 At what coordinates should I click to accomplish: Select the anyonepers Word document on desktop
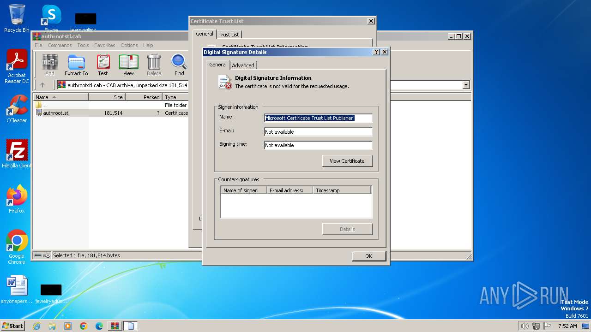click(x=17, y=290)
